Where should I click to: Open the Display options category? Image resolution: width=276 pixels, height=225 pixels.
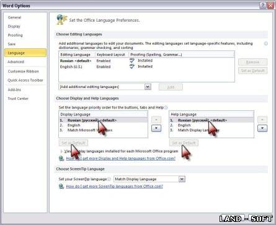point(14,27)
